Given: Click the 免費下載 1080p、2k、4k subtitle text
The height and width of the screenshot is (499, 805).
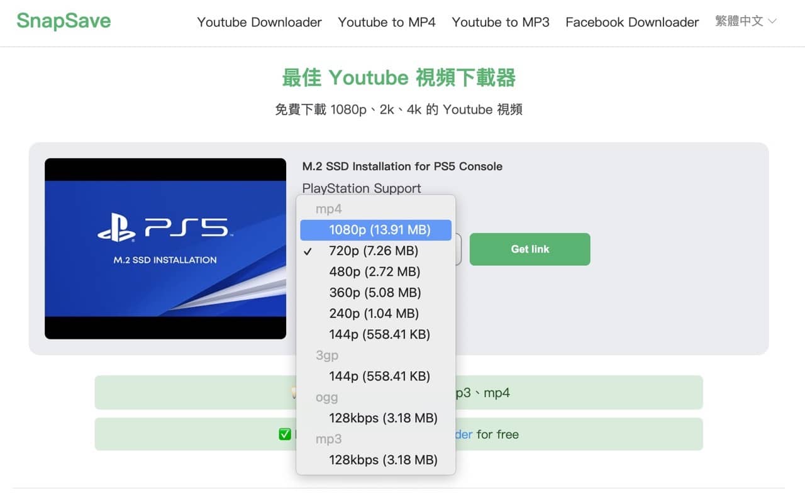Looking at the screenshot, I should 399,109.
